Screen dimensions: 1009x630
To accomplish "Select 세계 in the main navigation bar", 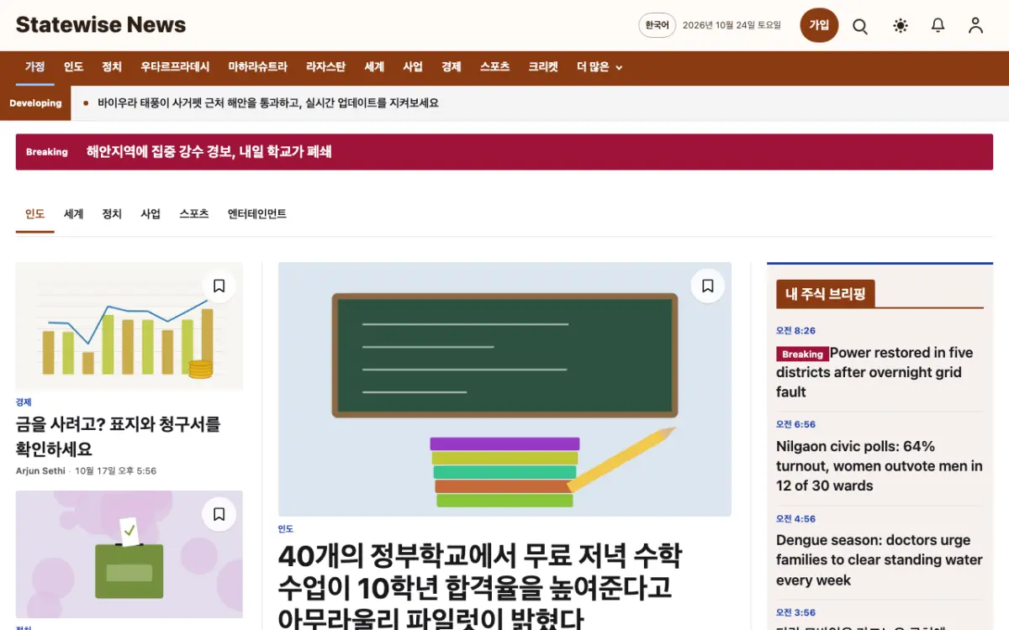I will point(374,67).
